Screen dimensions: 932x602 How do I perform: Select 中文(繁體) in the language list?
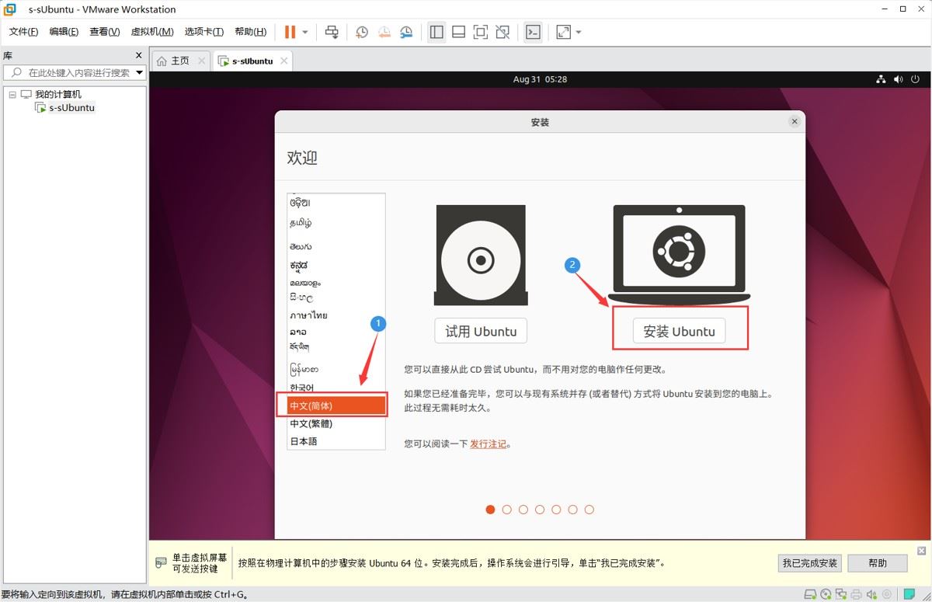pyautogui.click(x=336, y=423)
